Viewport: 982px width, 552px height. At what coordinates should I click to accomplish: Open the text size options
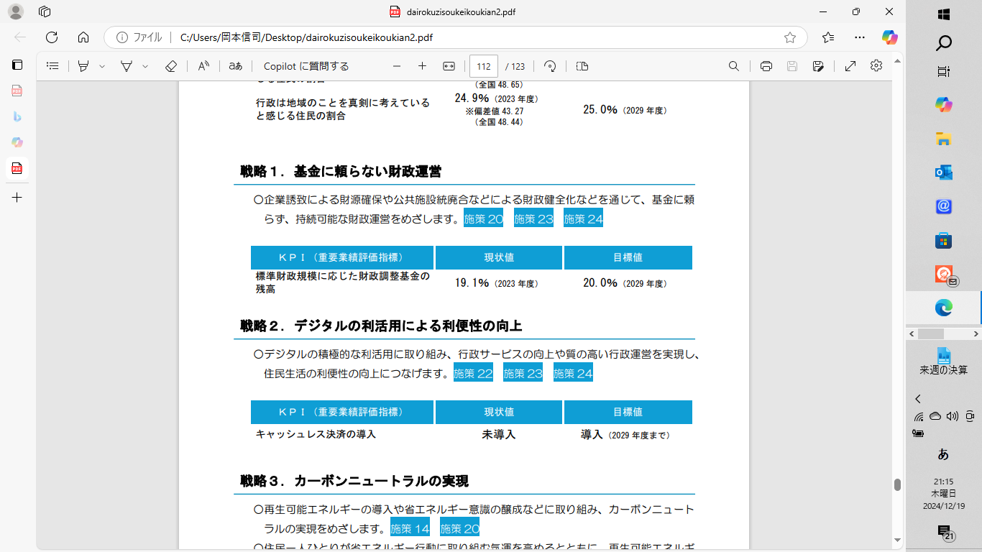pyautogui.click(x=234, y=65)
